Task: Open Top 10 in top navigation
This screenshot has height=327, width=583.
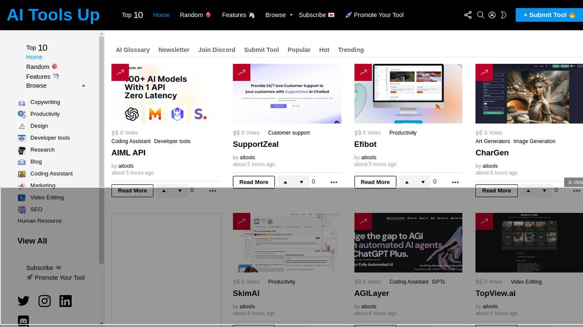Action: [132, 15]
